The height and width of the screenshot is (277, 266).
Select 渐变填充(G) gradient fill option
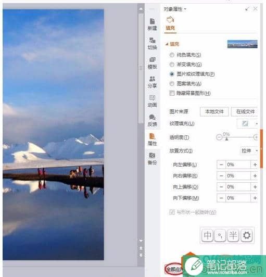(x=185, y=65)
